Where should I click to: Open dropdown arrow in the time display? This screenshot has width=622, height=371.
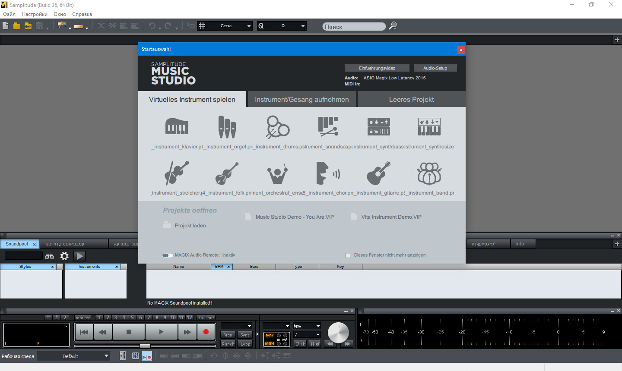point(66,326)
